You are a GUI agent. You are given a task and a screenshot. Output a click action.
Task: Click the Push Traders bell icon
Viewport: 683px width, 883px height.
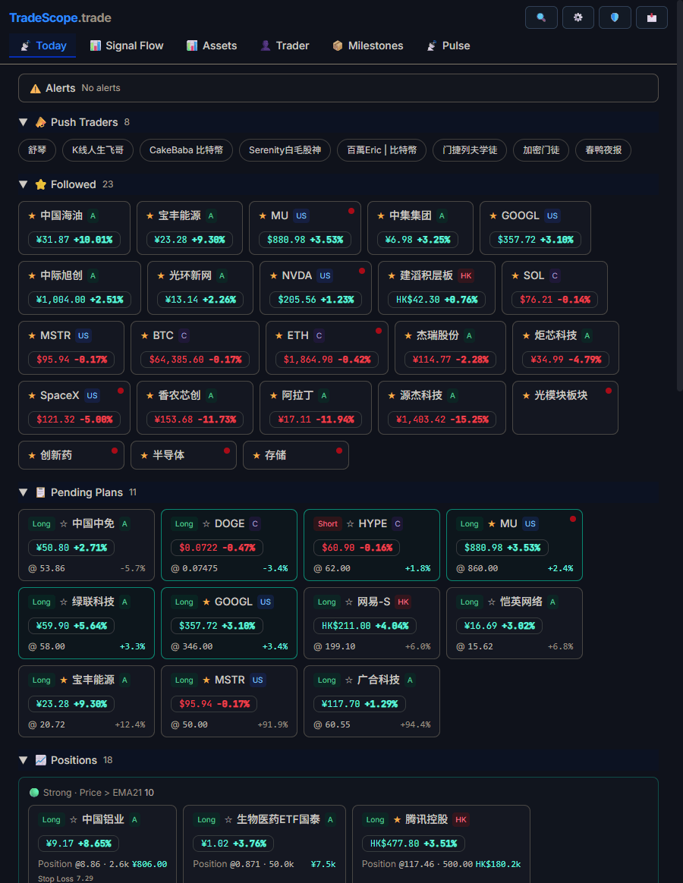(x=40, y=122)
